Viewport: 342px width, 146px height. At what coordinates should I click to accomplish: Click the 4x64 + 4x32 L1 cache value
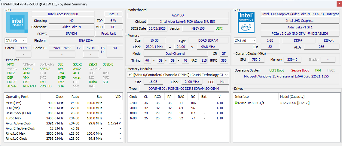point(62,48)
